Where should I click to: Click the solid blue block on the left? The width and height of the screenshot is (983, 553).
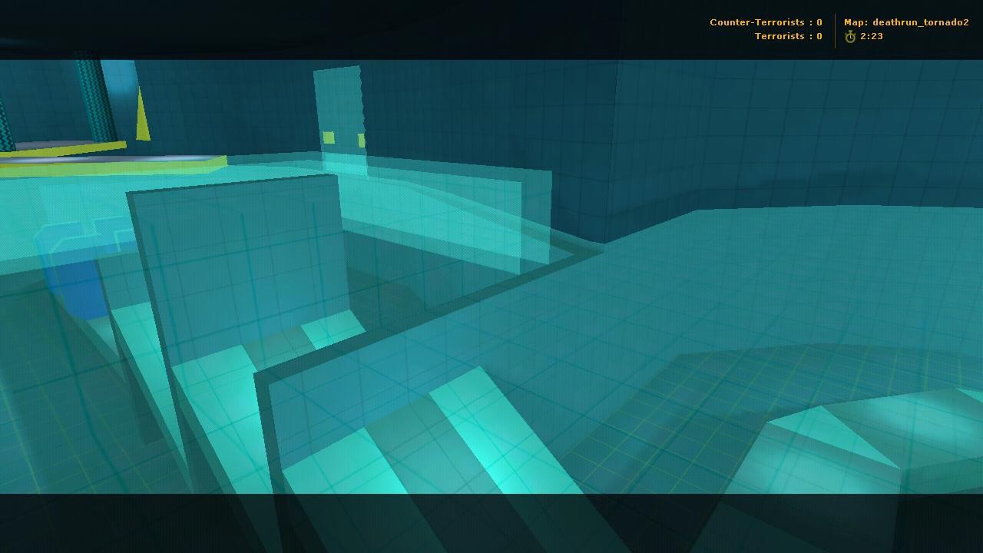click(81, 288)
